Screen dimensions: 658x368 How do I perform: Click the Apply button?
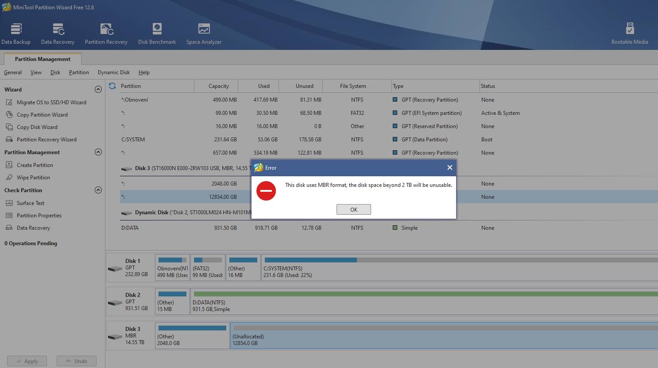point(27,361)
